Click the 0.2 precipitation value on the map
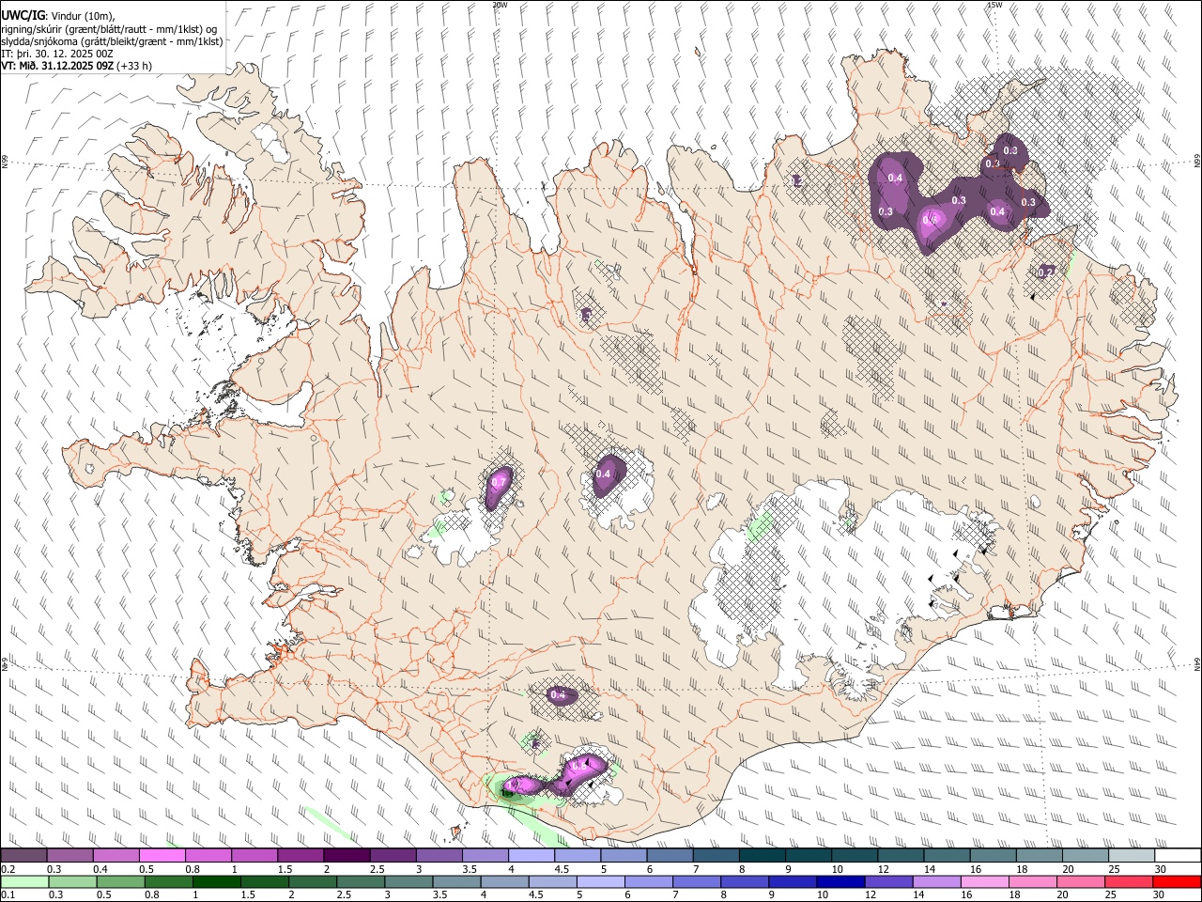The width and height of the screenshot is (1202, 902). [1045, 272]
